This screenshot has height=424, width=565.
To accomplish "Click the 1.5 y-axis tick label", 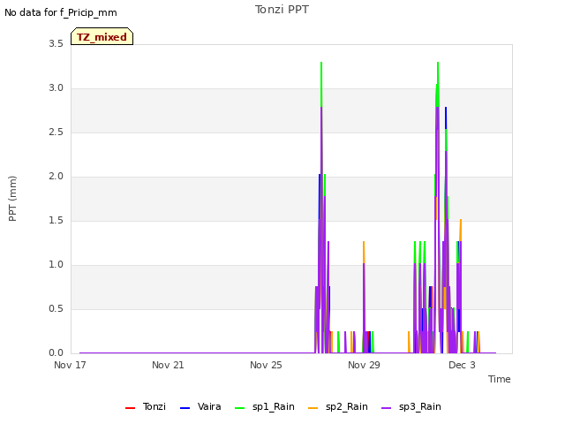I will pos(56,220).
